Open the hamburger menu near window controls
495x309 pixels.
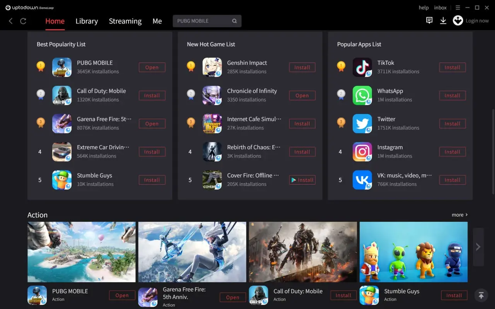click(458, 7)
